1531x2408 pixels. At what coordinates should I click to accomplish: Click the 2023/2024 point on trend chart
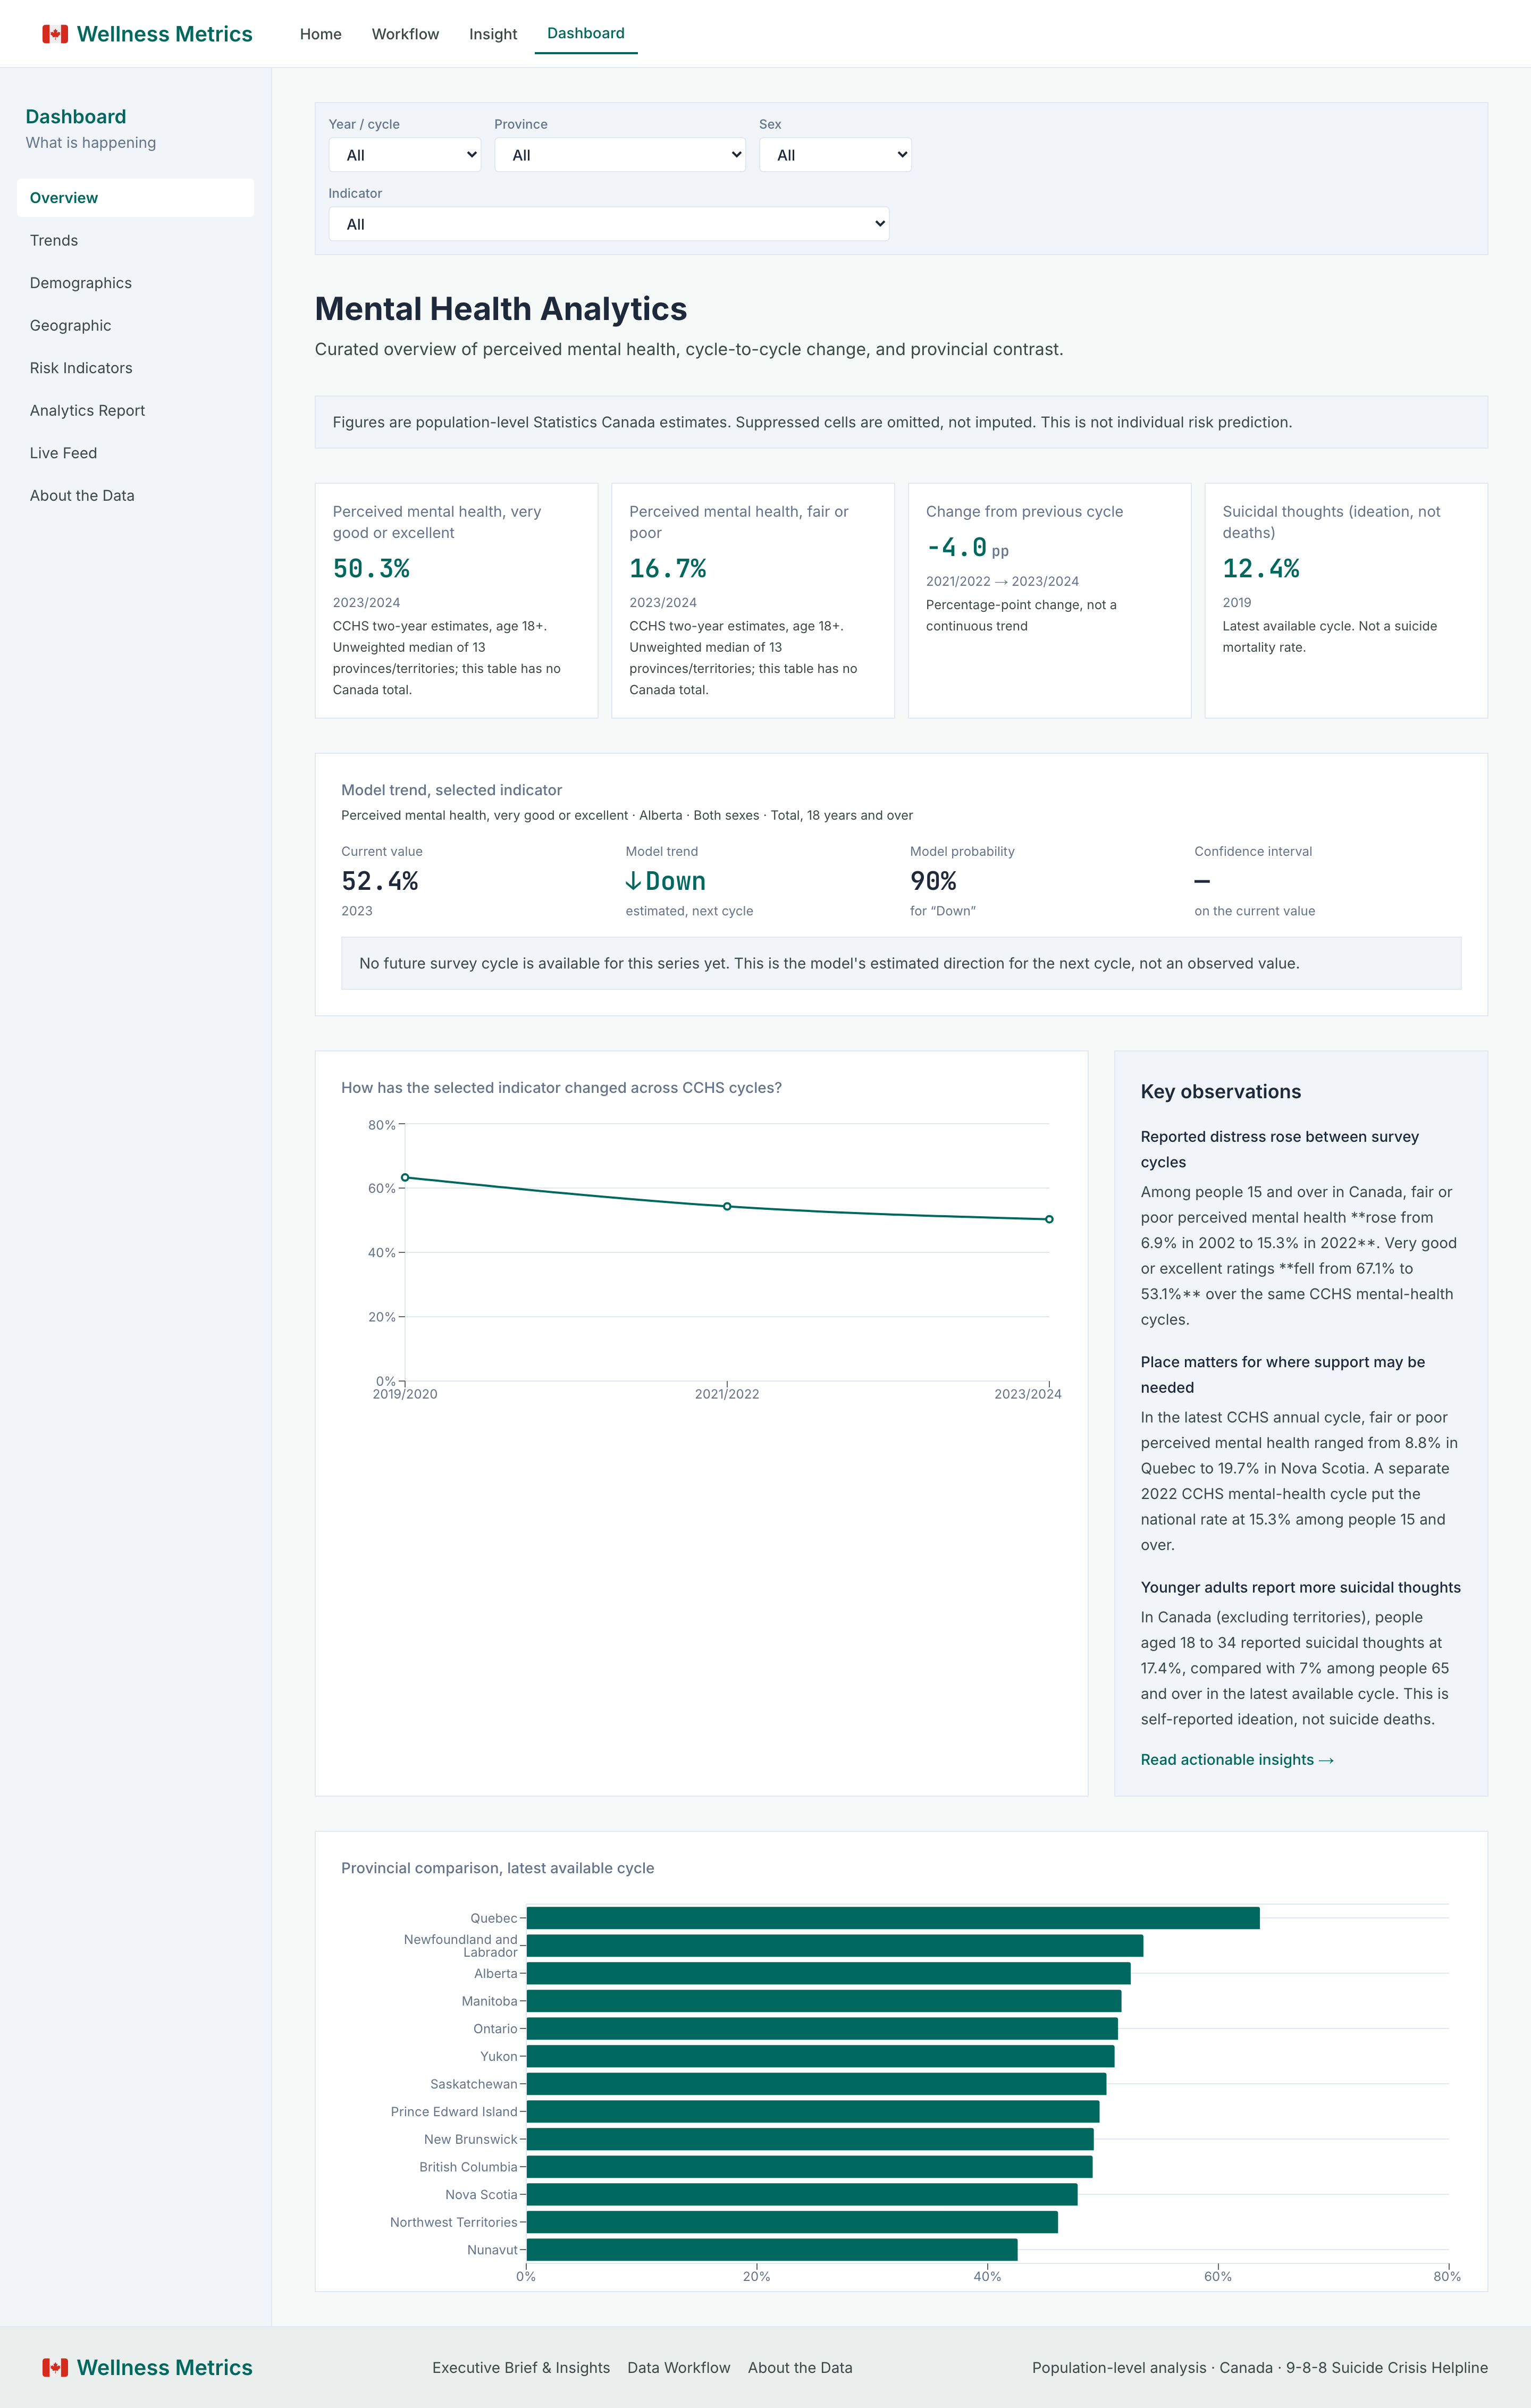(x=1049, y=1219)
